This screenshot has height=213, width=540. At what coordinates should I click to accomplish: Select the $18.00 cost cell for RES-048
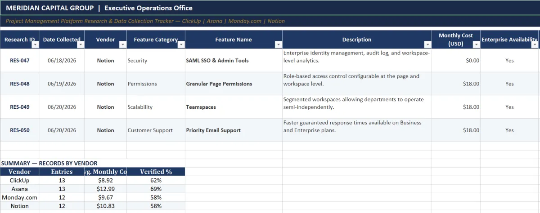click(x=456, y=84)
